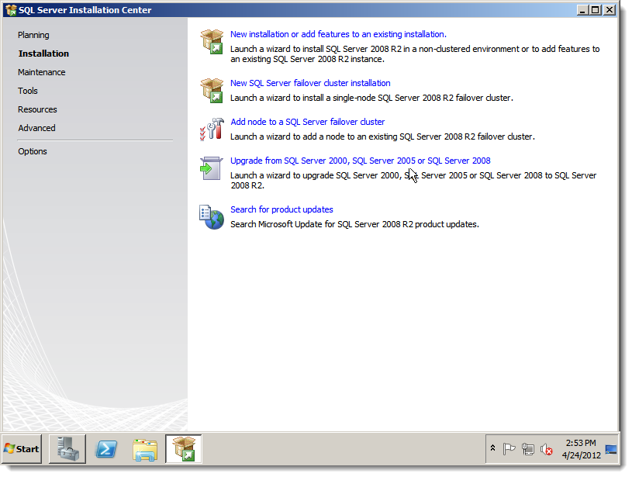Click the taskbar clock showing 2:53 PM

(x=581, y=449)
